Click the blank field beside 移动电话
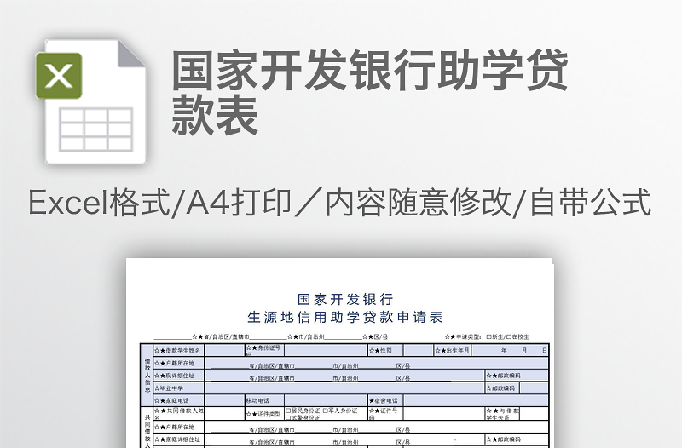 point(326,400)
